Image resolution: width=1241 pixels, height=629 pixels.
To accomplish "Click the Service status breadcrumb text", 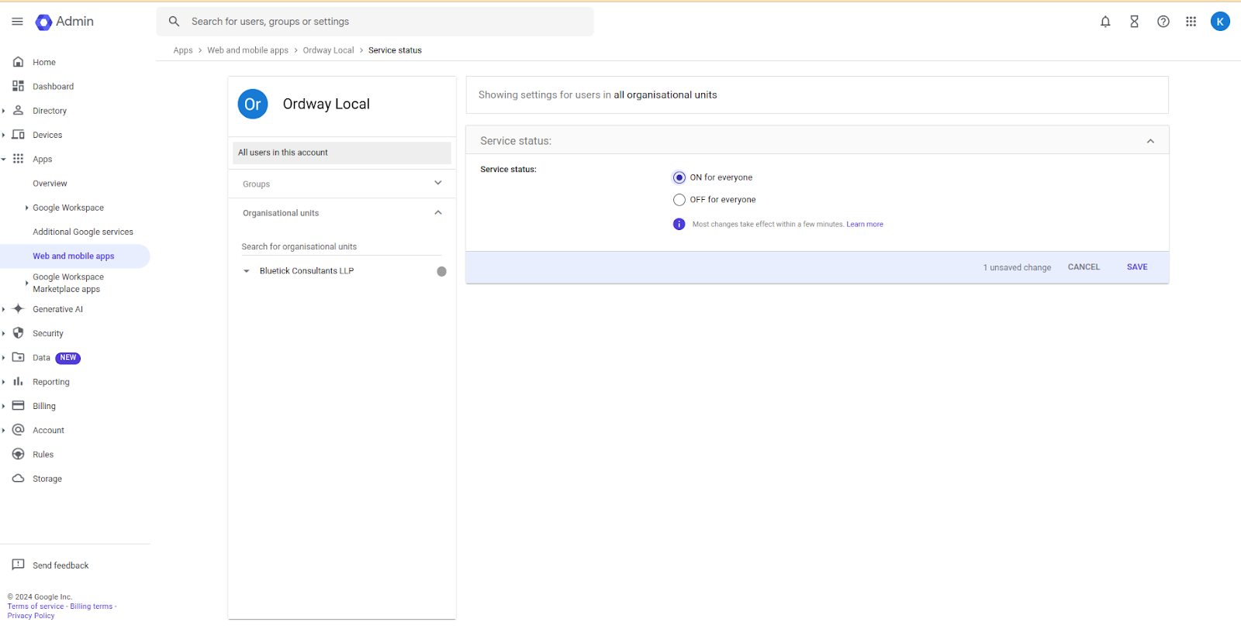I will (x=395, y=50).
